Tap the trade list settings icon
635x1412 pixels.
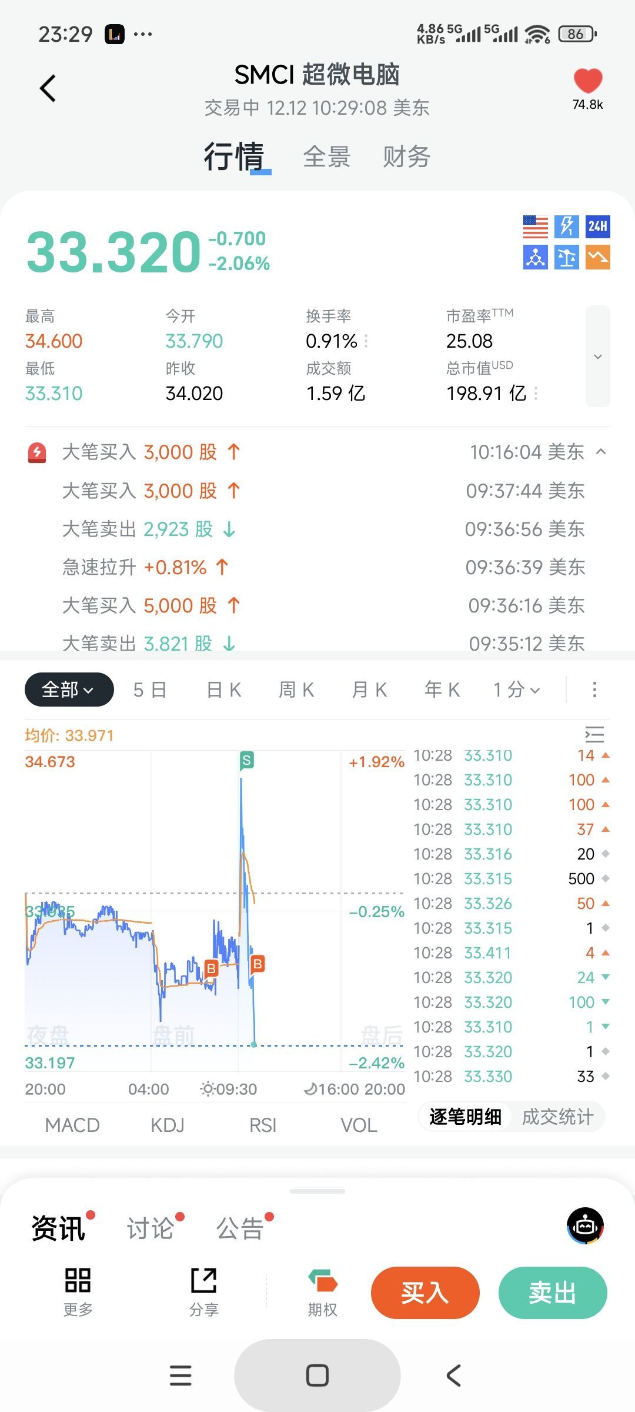[594, 734]
